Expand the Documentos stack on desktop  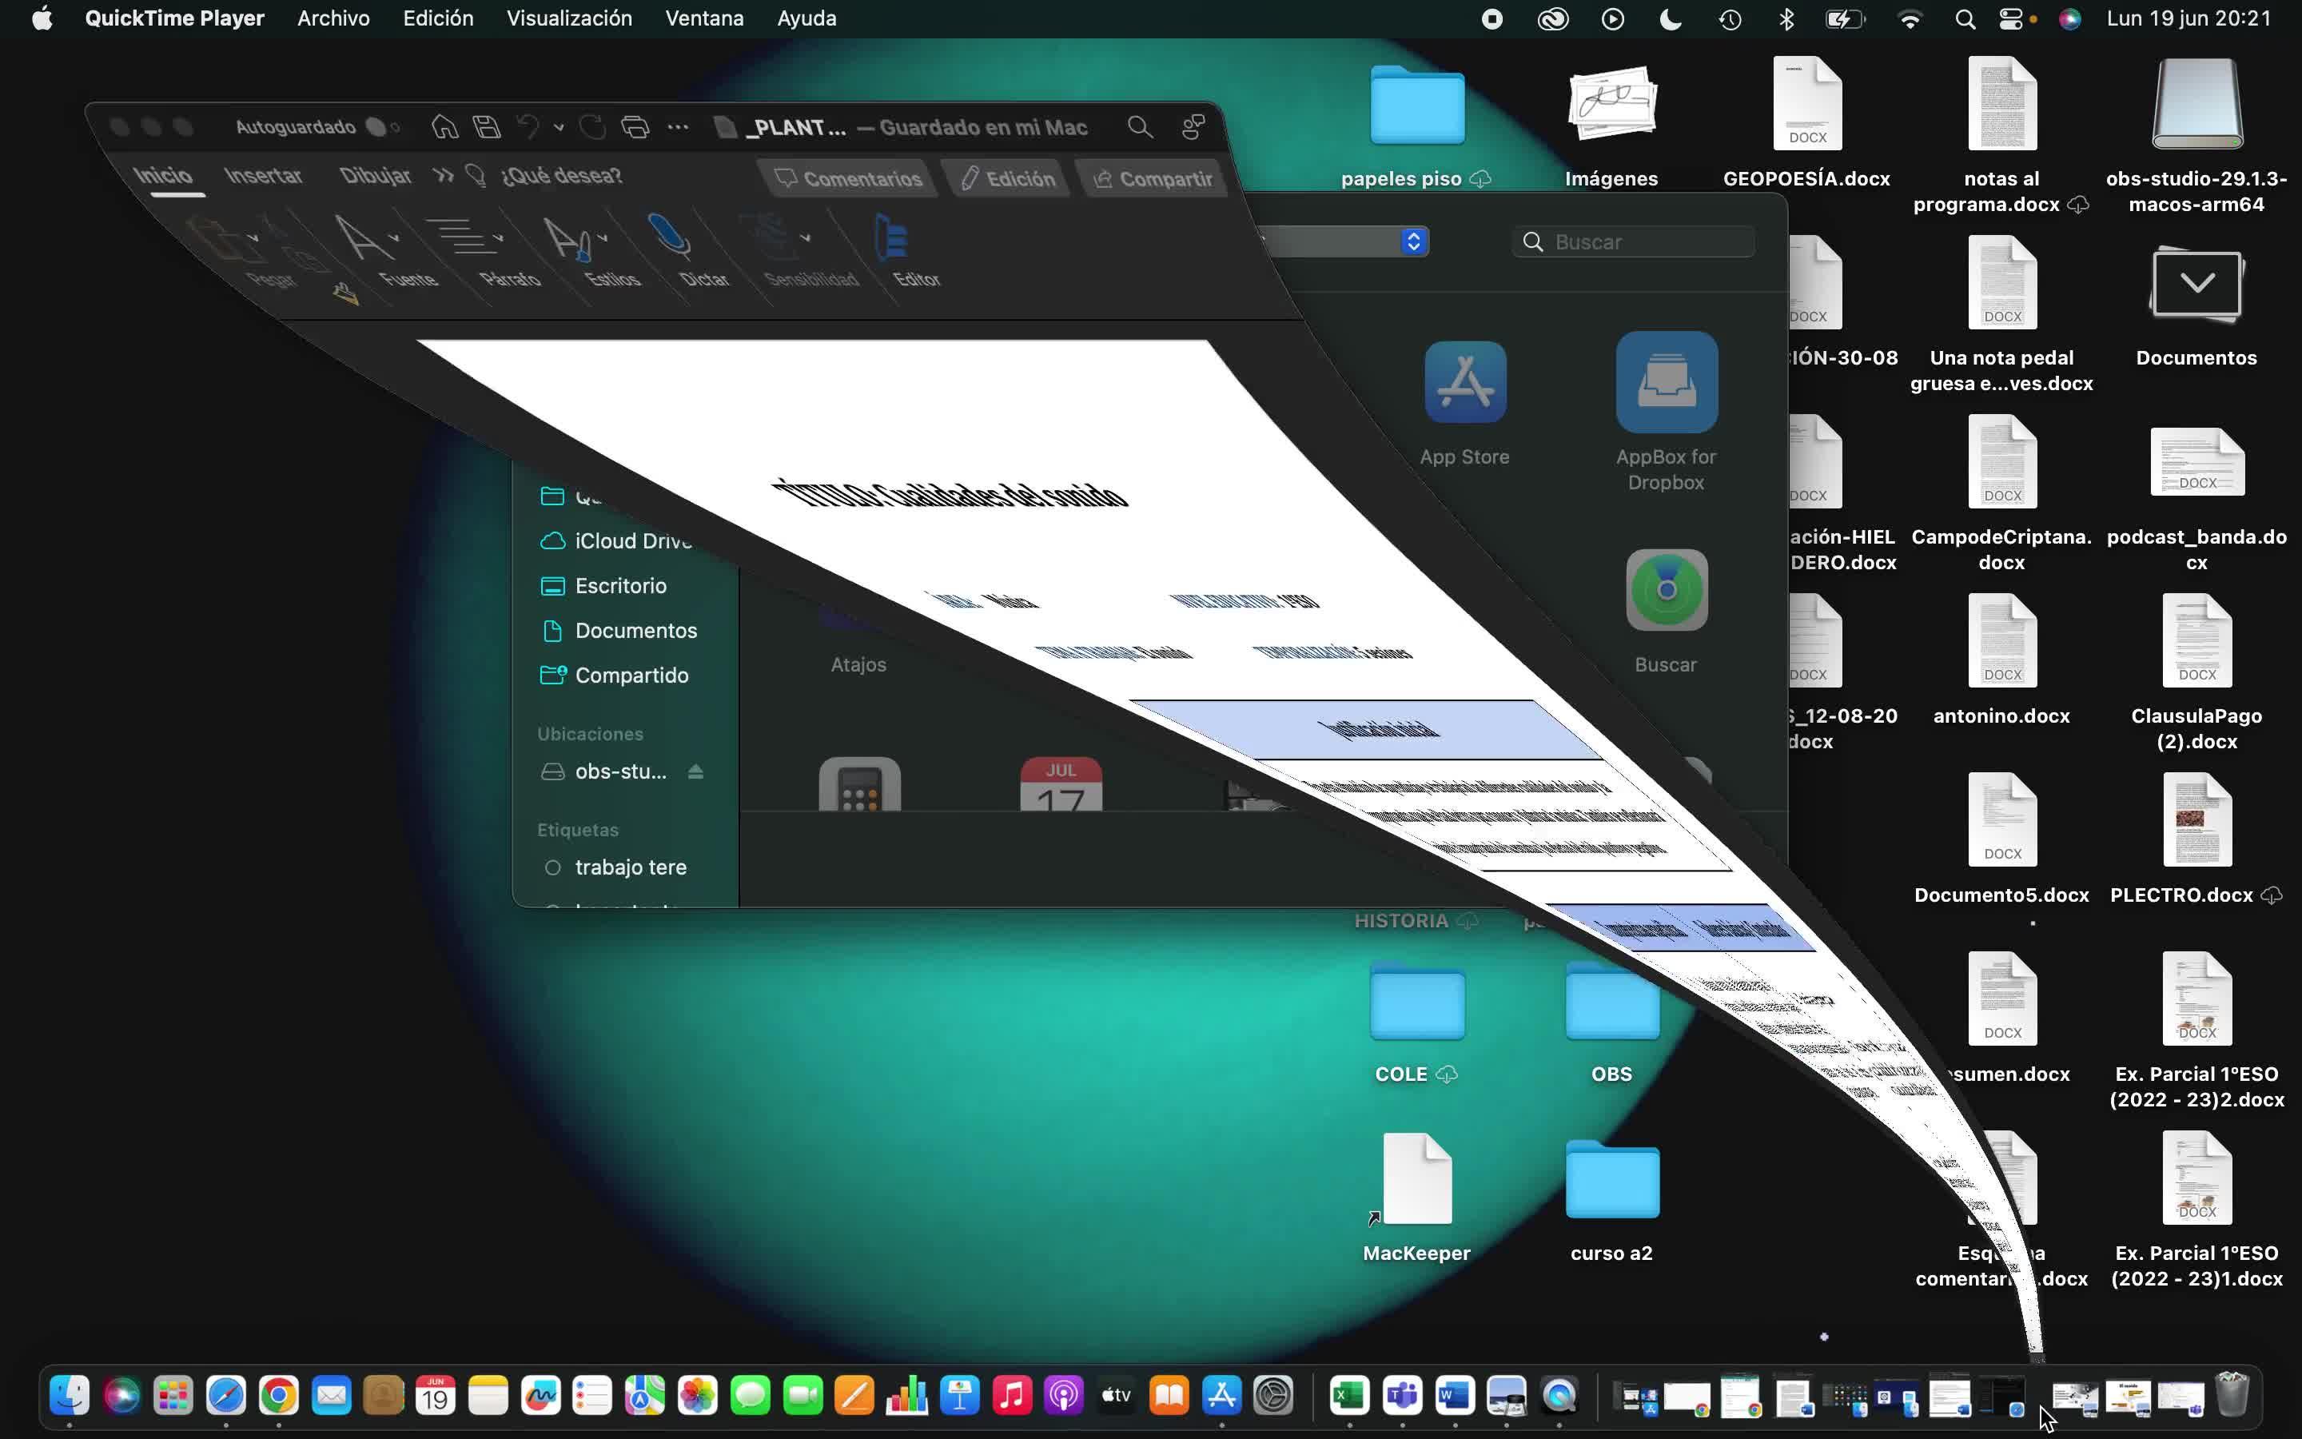2196,283
